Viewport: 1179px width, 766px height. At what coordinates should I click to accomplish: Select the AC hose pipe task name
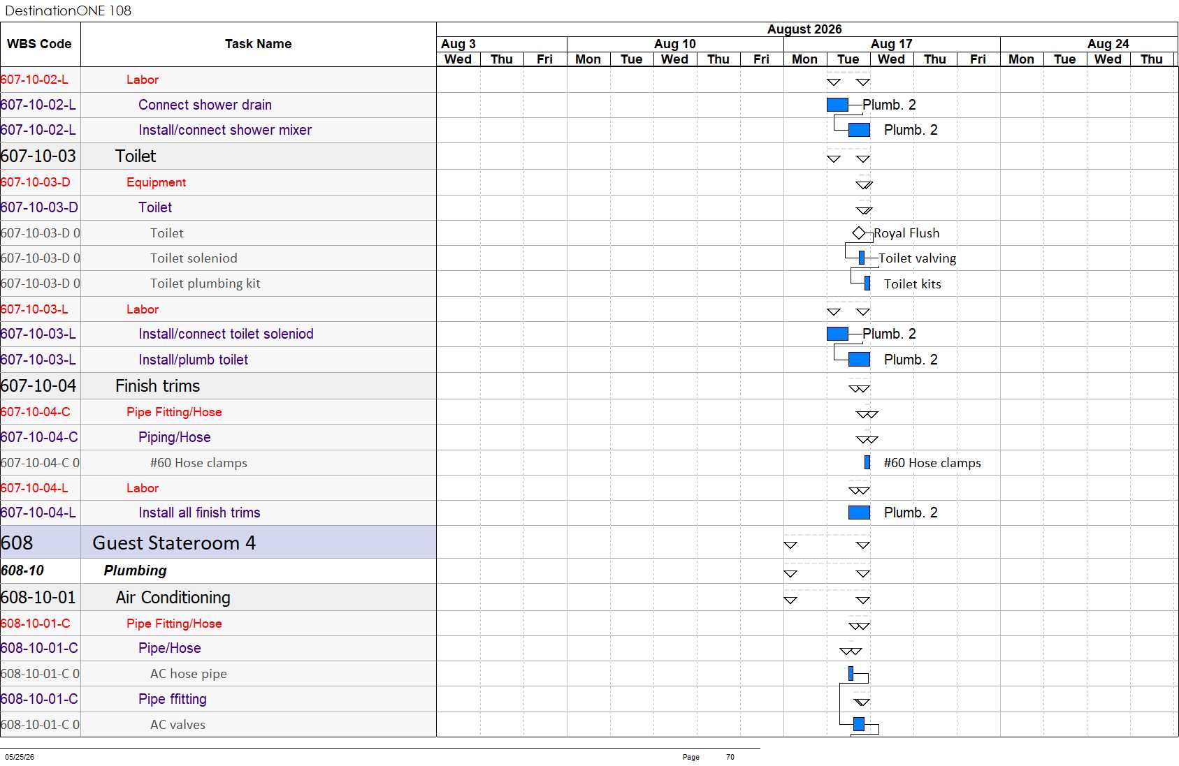point(188,674)
